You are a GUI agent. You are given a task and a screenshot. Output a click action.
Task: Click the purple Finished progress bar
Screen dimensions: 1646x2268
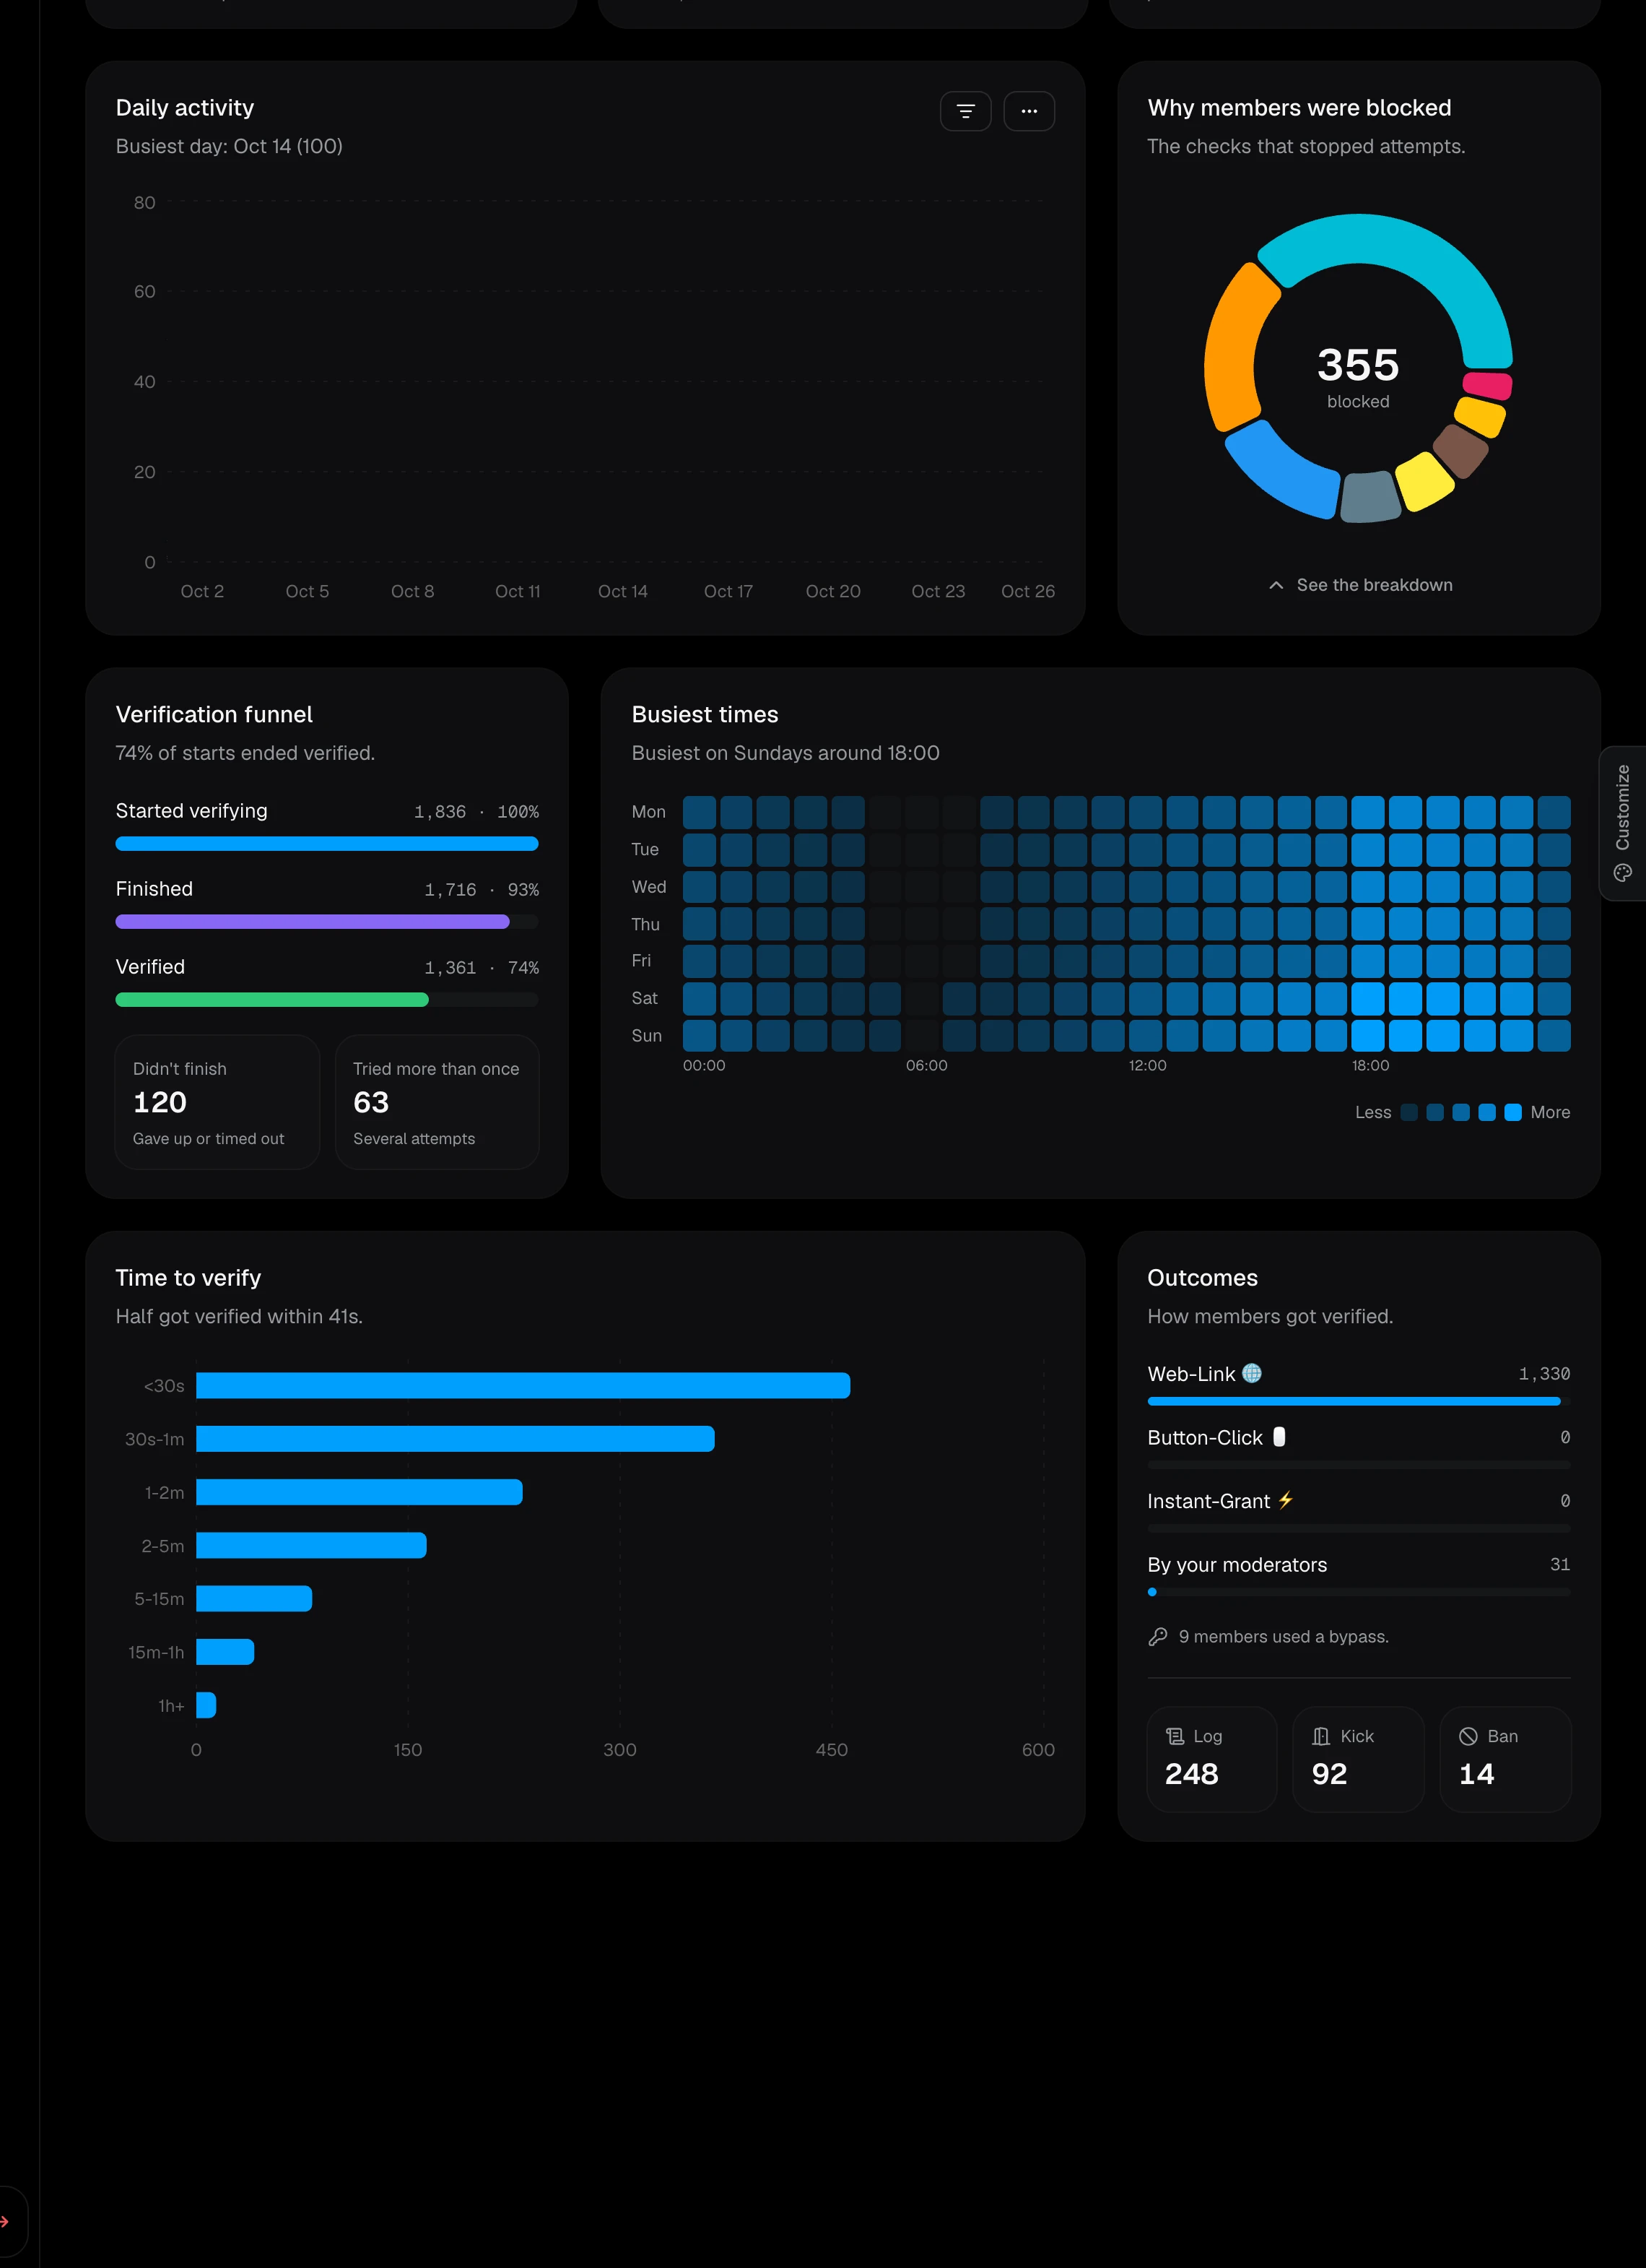point(312,921)
